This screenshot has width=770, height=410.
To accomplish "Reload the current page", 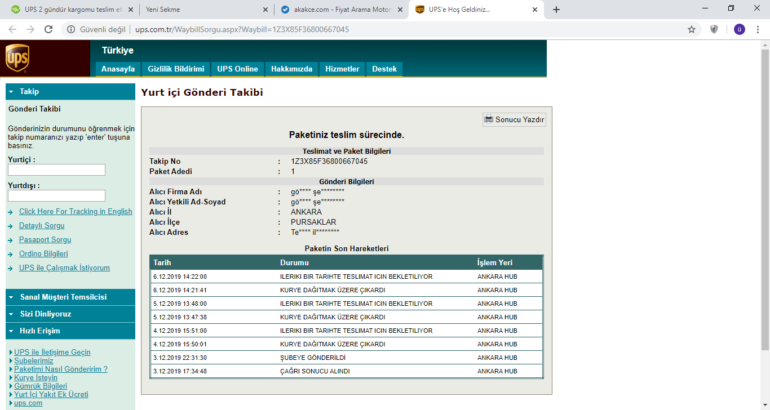I will click(48, 29).
